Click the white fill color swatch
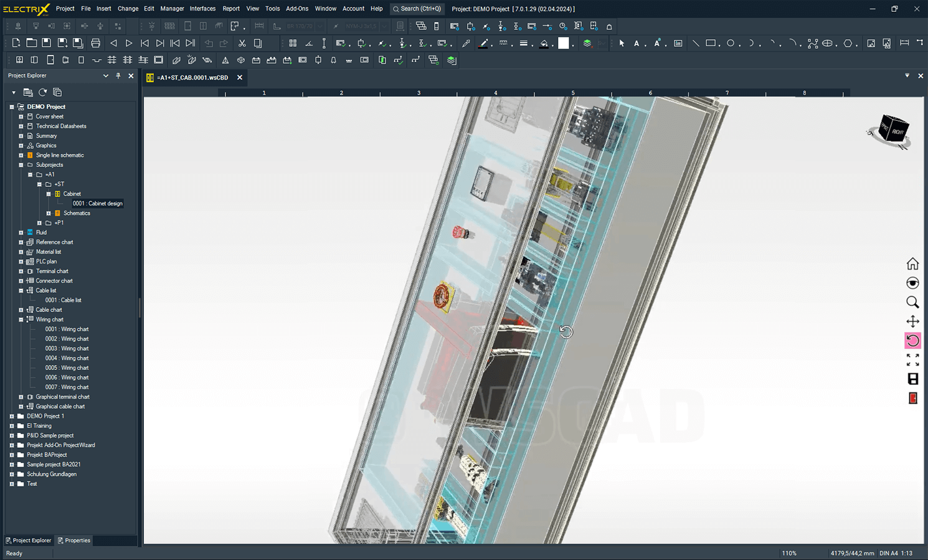The width and height of the screenshot is (928, 560). 564,44
